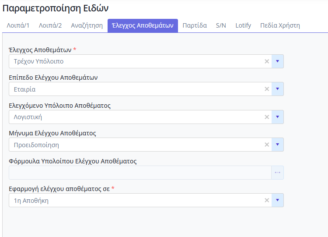Open the Lotify tab

click(243, 25)
